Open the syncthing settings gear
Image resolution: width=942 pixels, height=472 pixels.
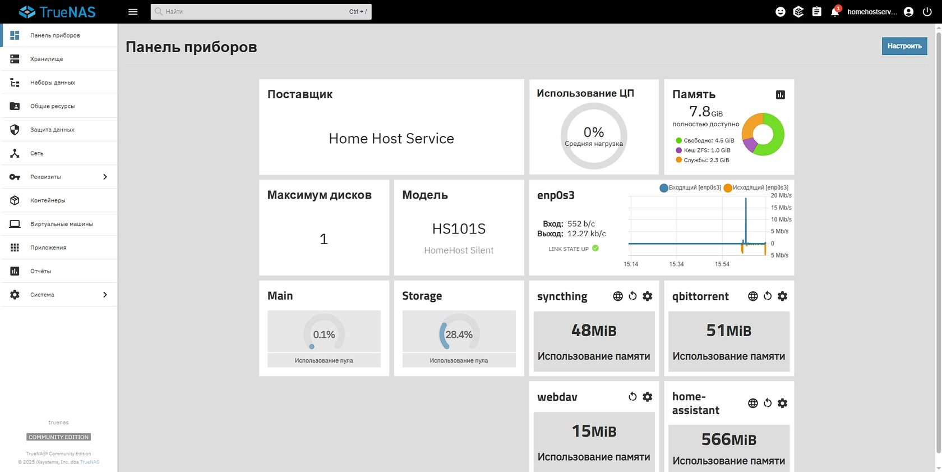[x=648, y=296]
